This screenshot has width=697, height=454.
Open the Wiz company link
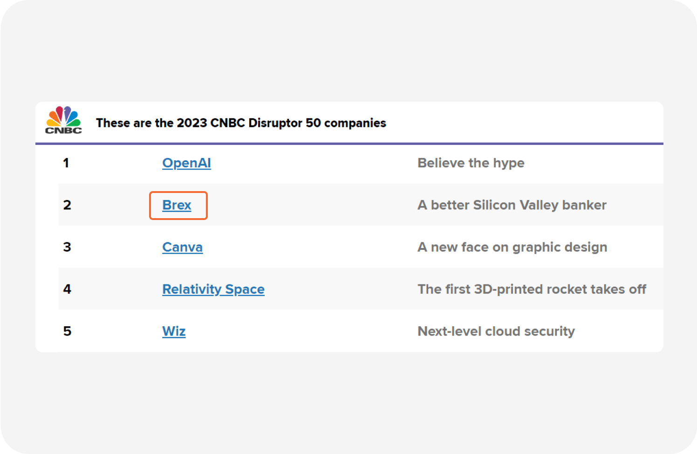pyautogui.click(x=173, y=331)
